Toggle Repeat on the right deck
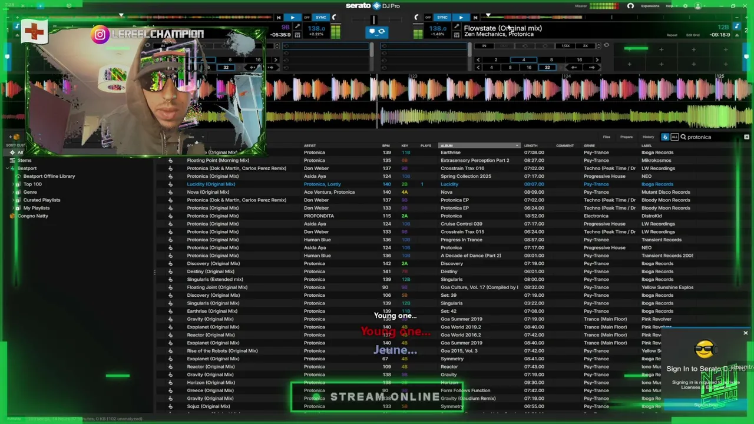 pos(672,35)
